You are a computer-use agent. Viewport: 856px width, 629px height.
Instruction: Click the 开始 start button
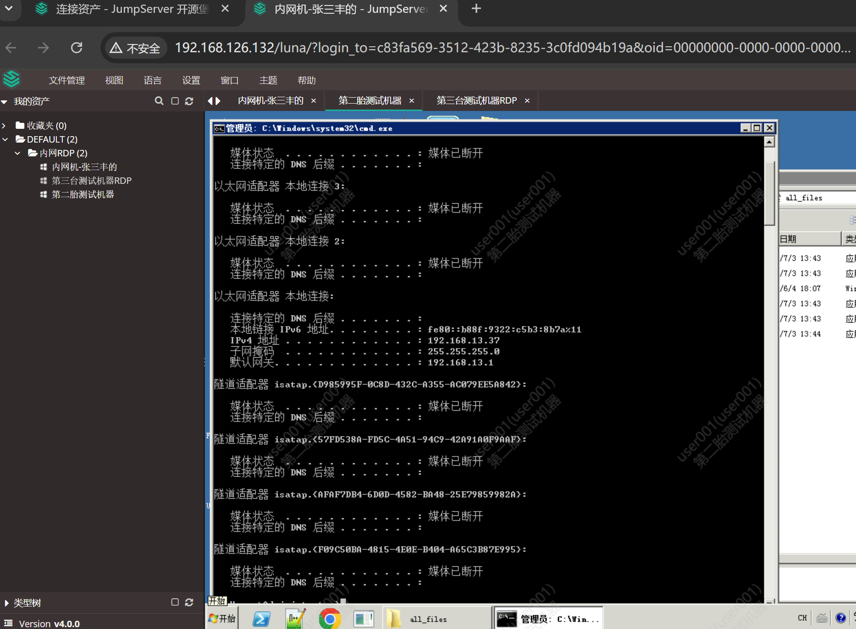pyautogui.click(x=222, y=618)
